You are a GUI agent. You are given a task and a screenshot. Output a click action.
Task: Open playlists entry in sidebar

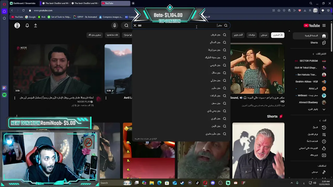point(310,135)
